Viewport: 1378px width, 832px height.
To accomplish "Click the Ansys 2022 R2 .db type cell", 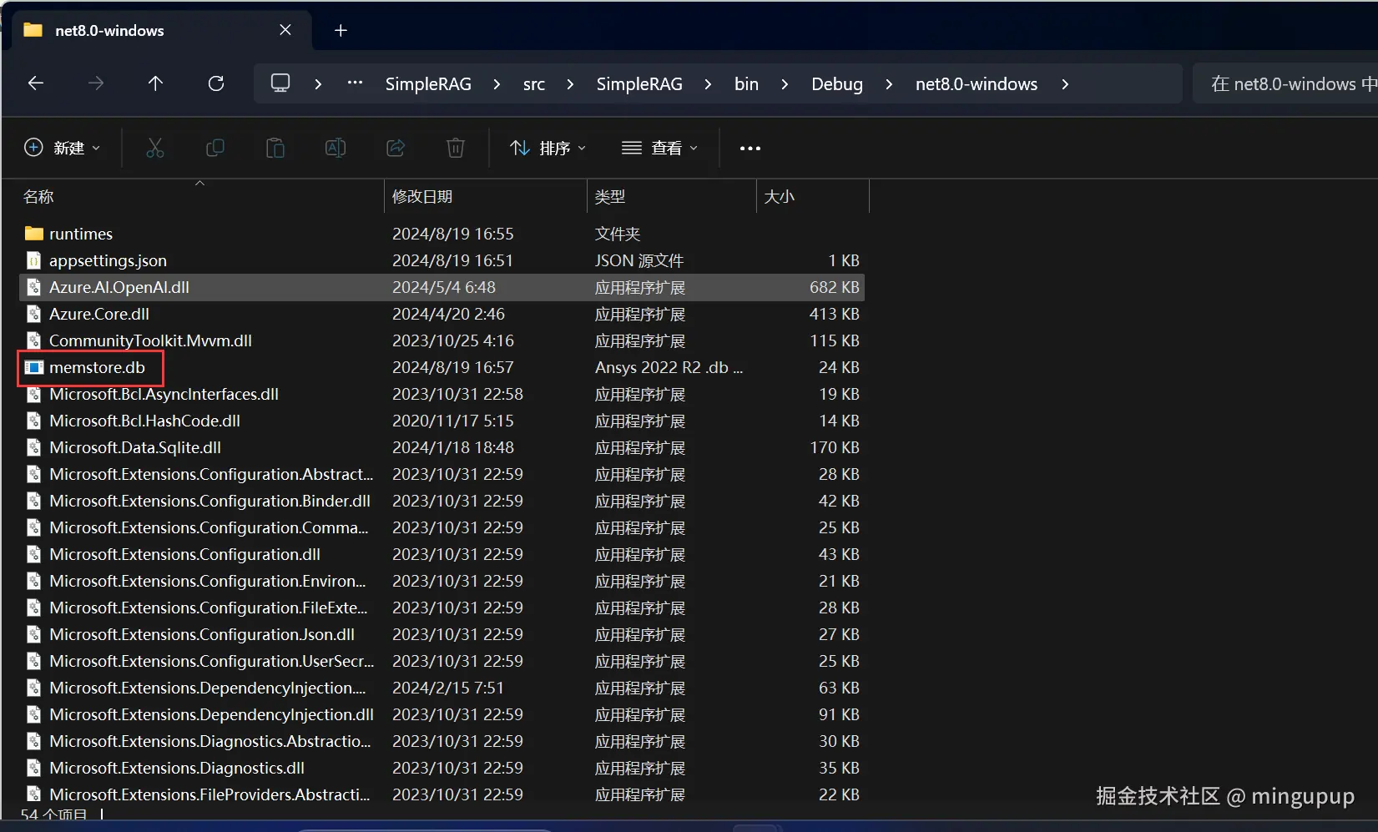I will pyautogui.click(x=669, y=367).
